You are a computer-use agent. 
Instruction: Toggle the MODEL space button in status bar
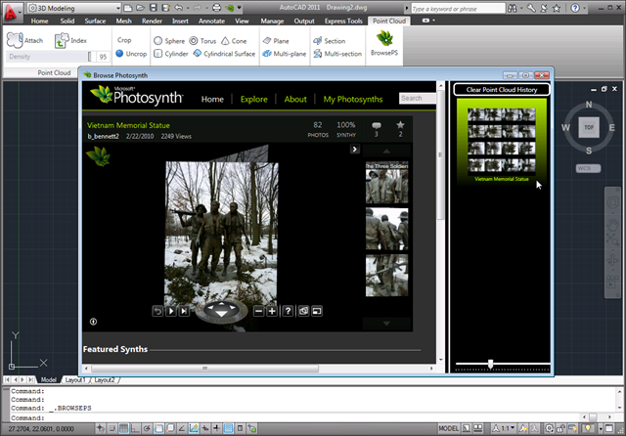click(449, 428)
